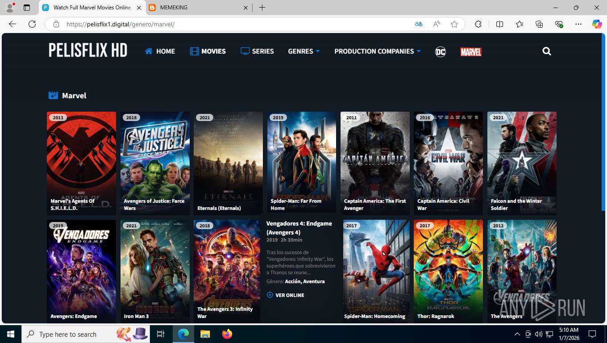Open Captain America: Civil War poster
The width and height of the screenshot is (607, 343).
(448, 163)
